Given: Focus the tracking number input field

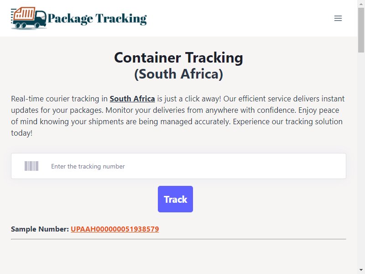Looking at the screenshot, I should [178, 166].
